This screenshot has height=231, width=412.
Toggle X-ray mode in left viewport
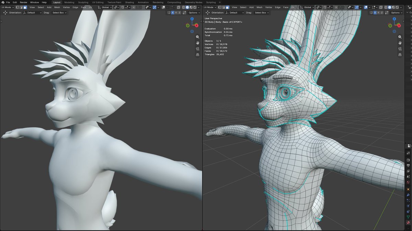tap(179, 7)
